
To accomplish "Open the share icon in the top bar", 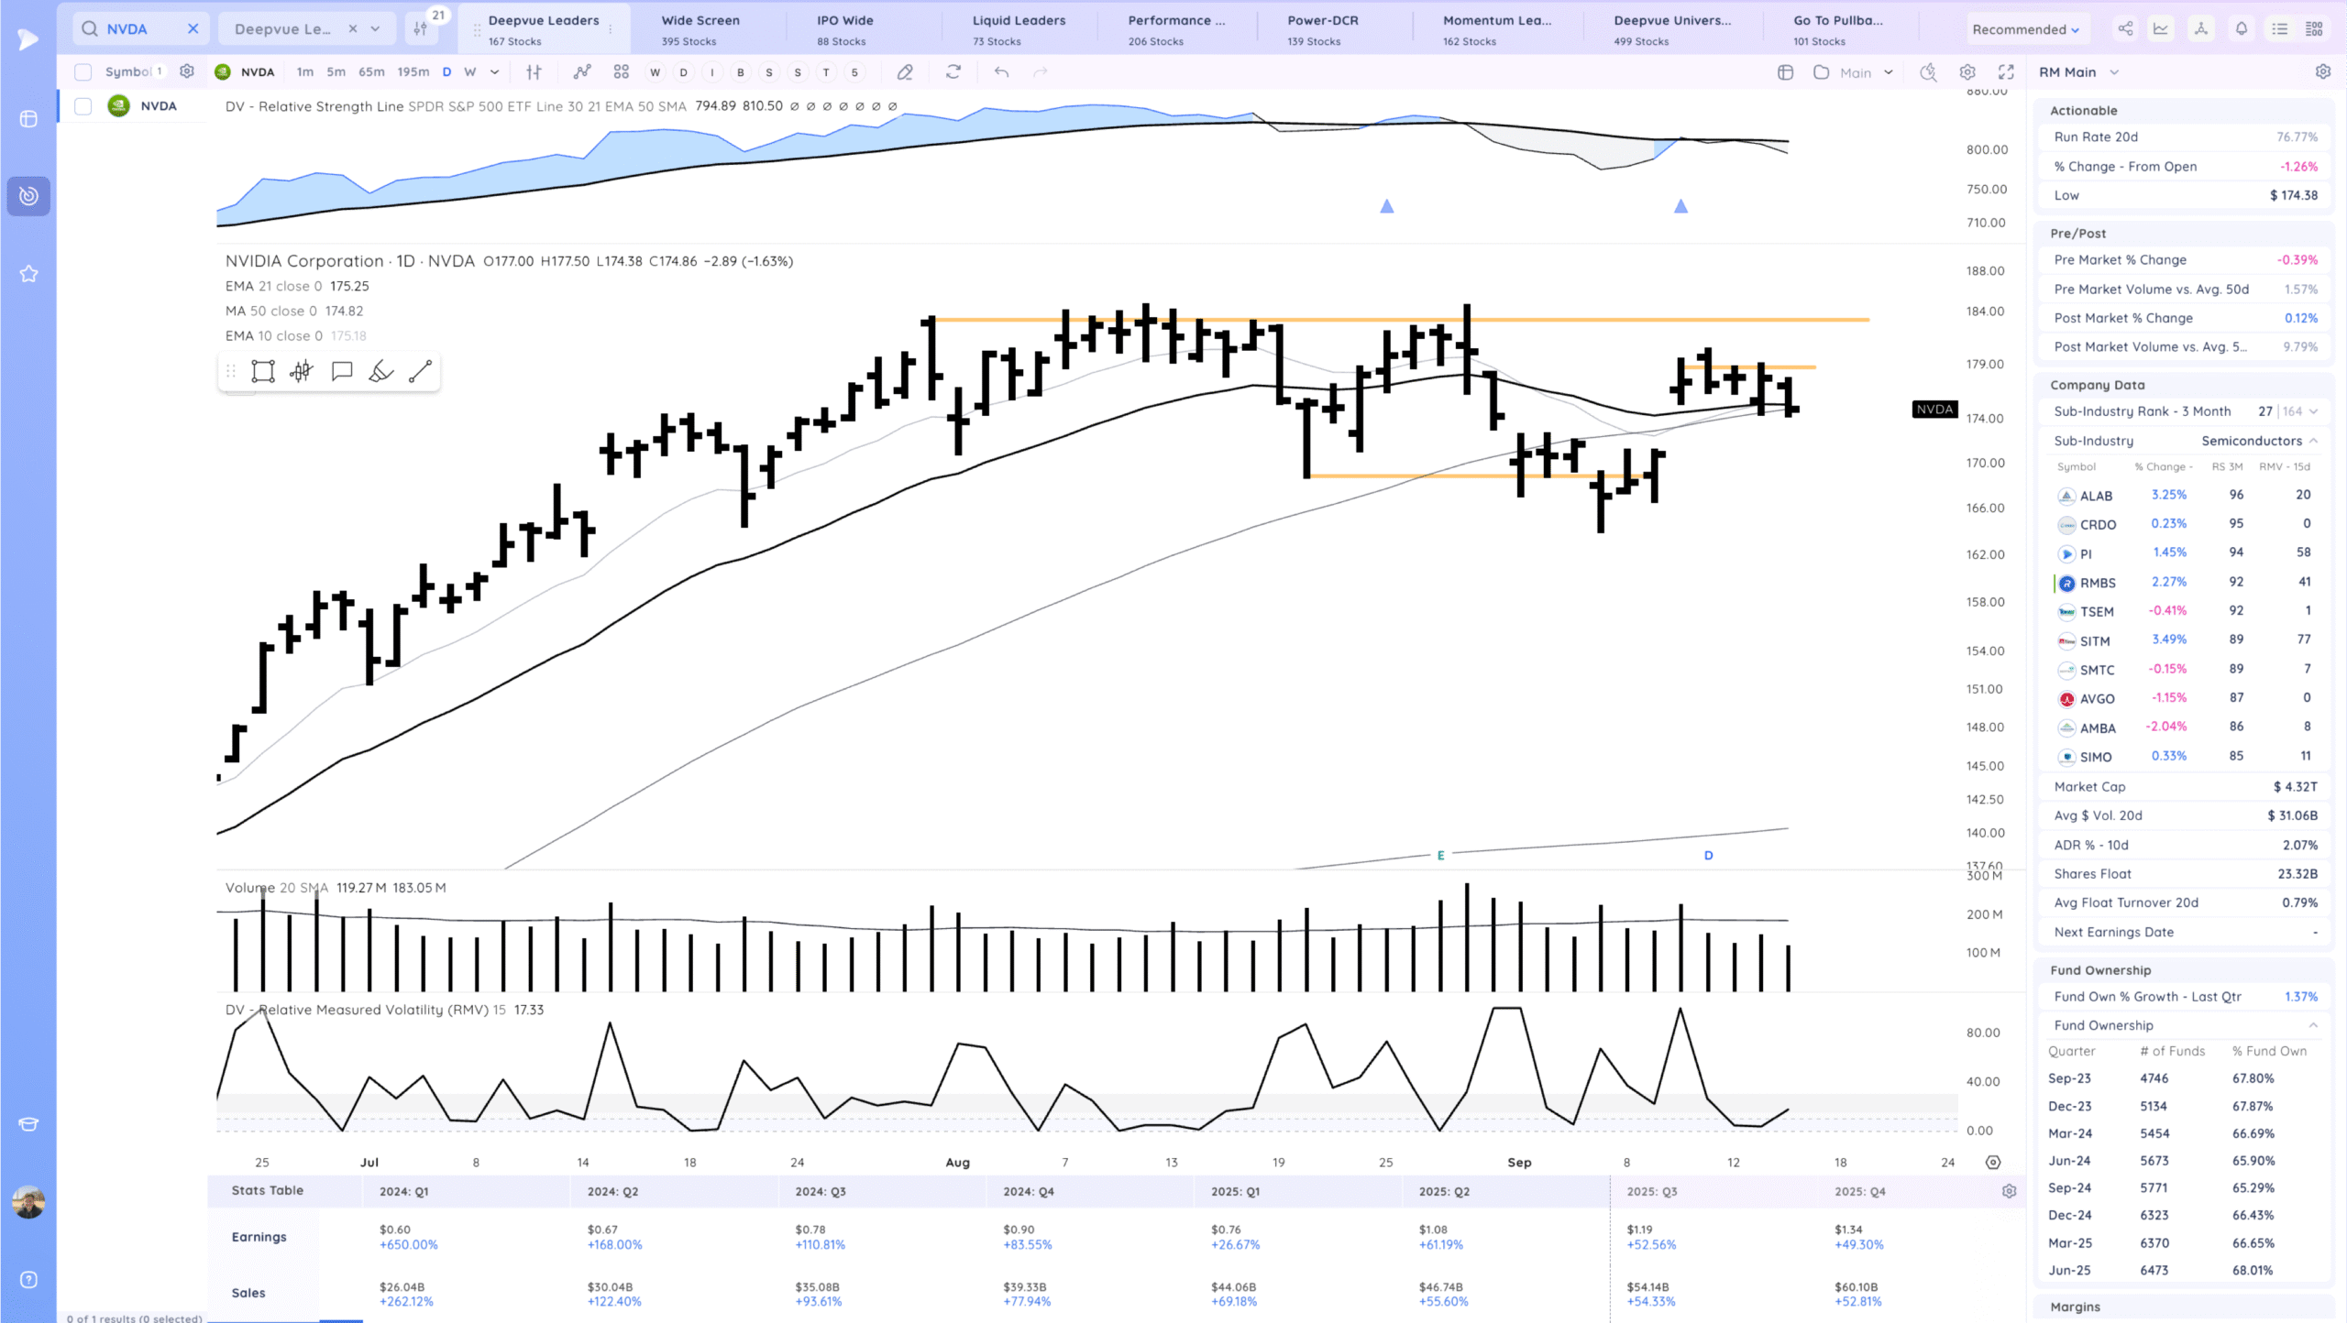I will coord(2125,28).
